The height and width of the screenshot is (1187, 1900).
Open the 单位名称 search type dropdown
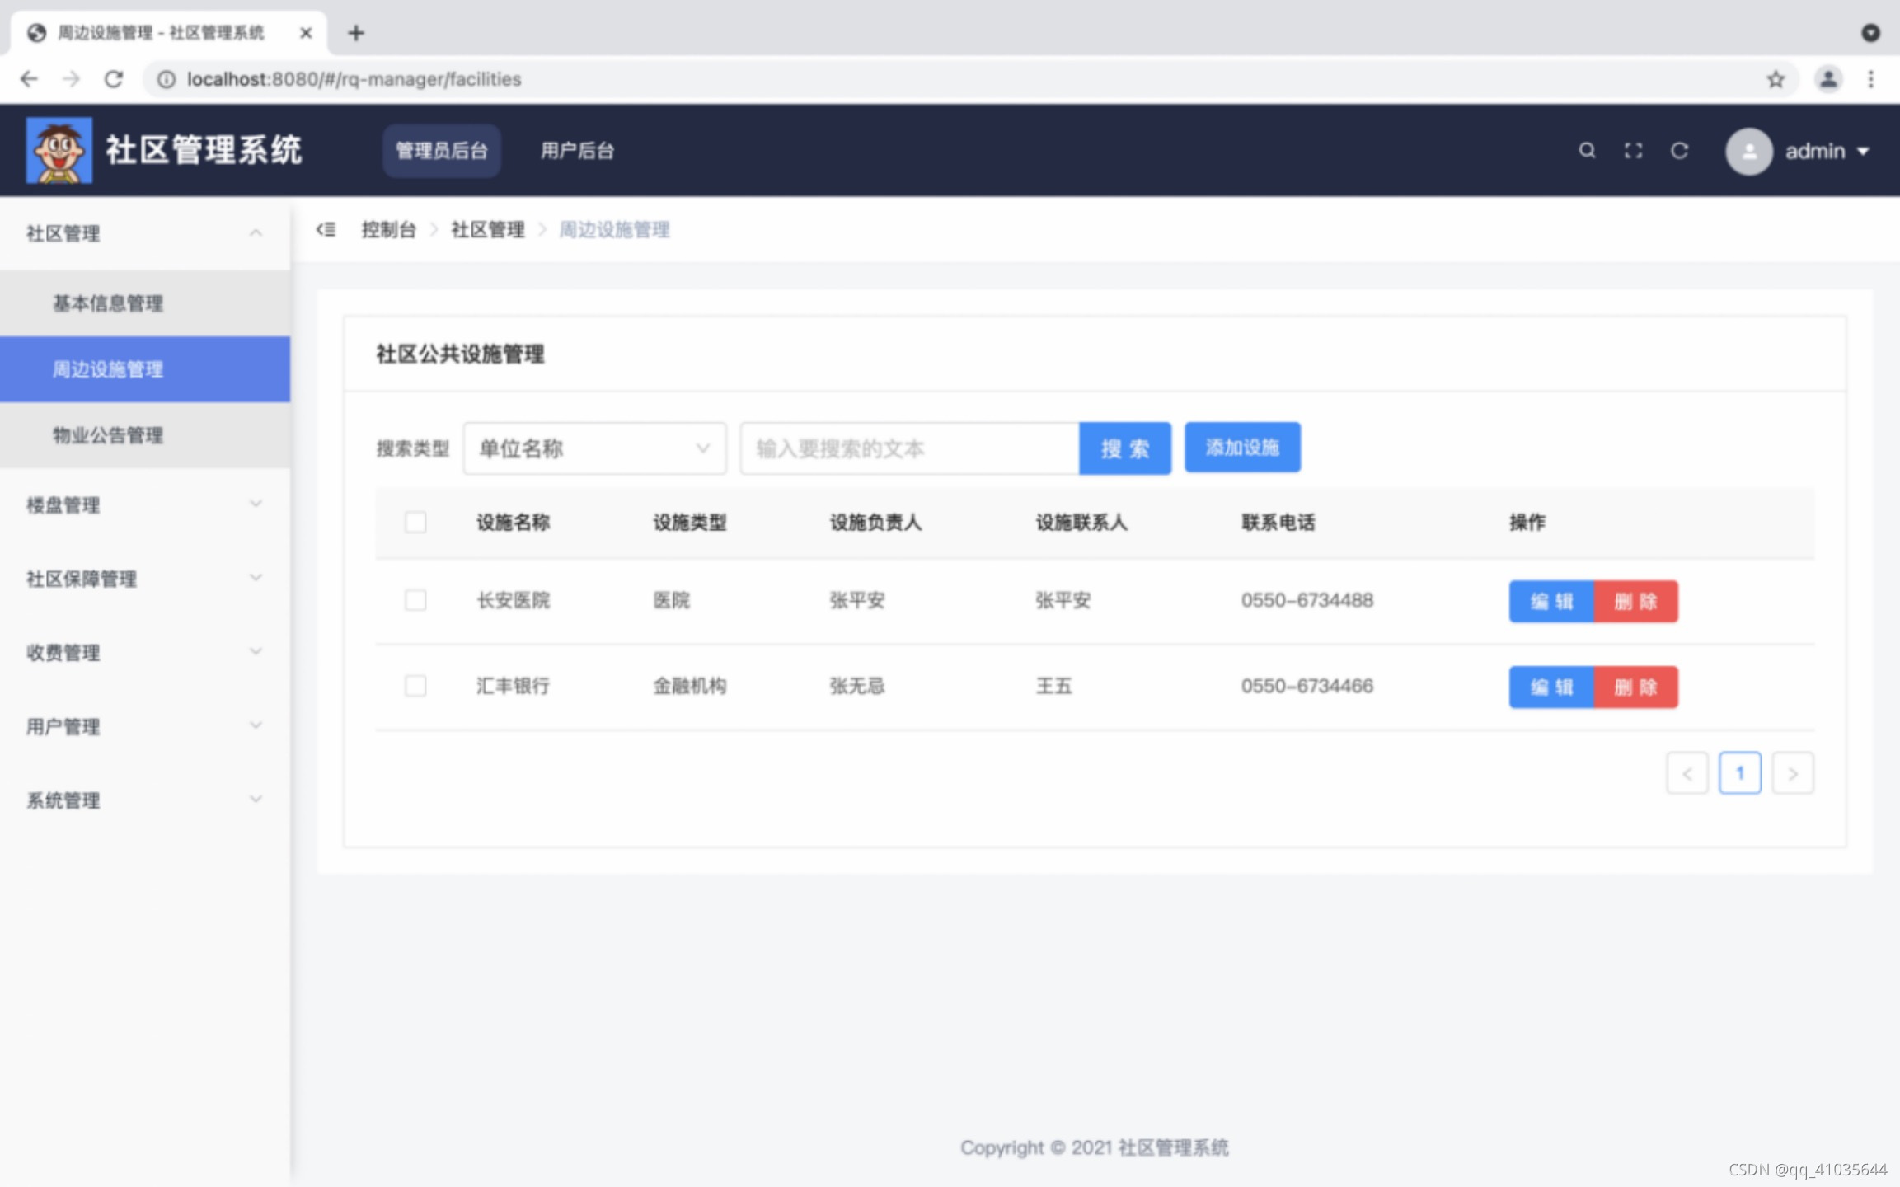[594, 448]
